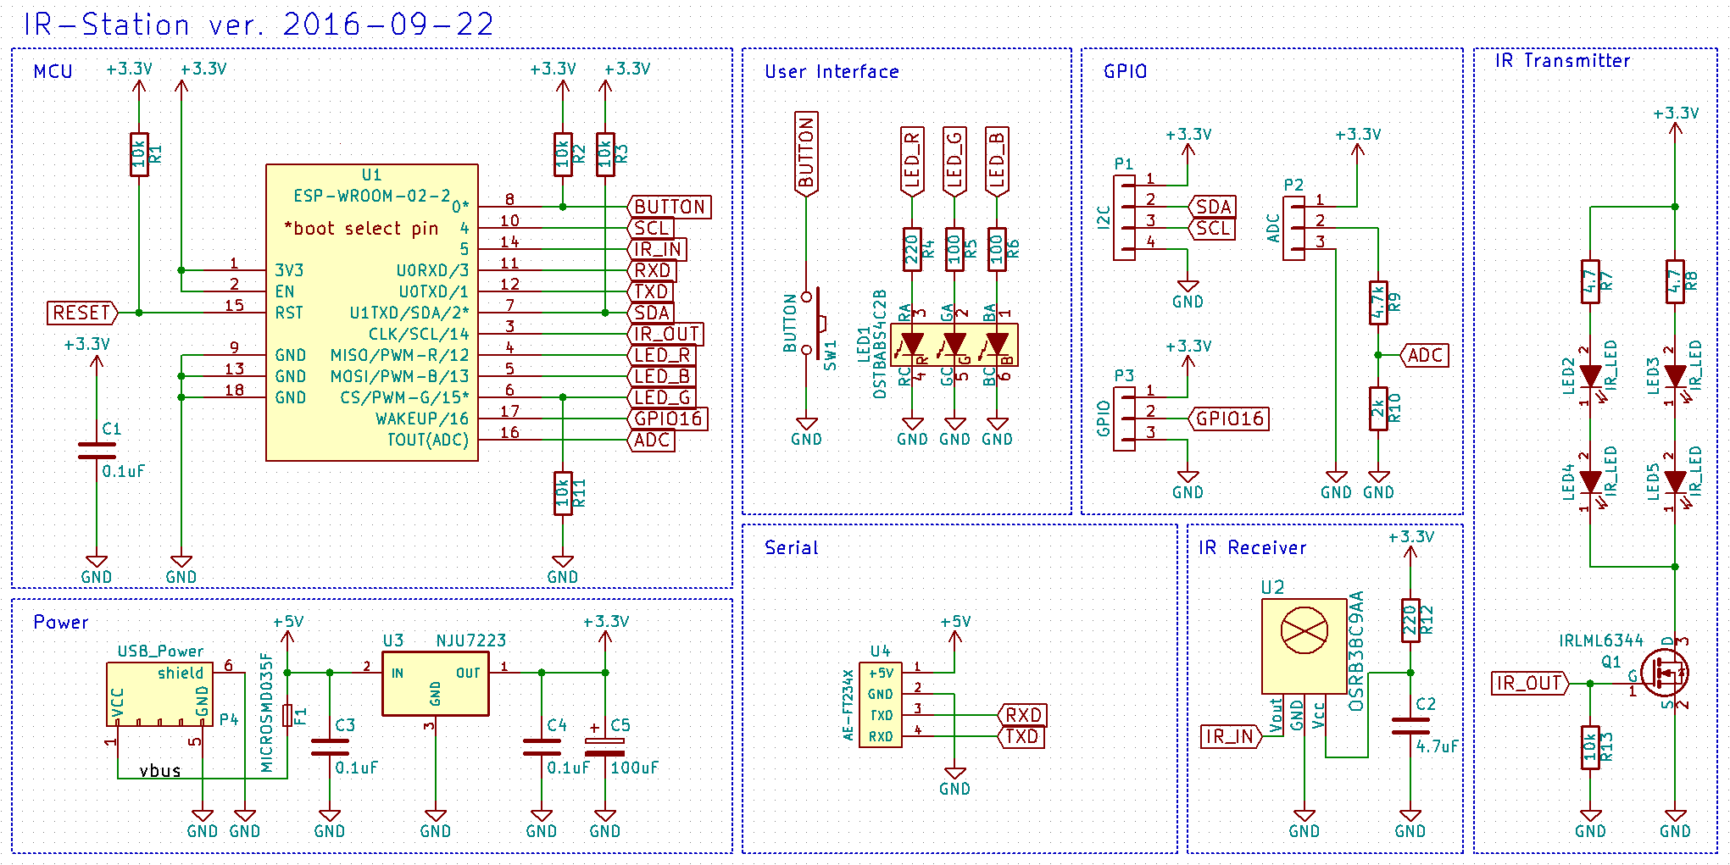Screen dimensions: 1730x865
Task: Select resistor R11 10k symbol
Action: tap(563, 493)
